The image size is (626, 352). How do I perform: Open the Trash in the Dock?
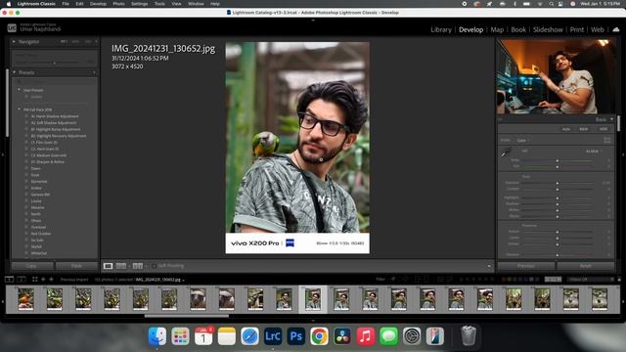click(469, 336)
